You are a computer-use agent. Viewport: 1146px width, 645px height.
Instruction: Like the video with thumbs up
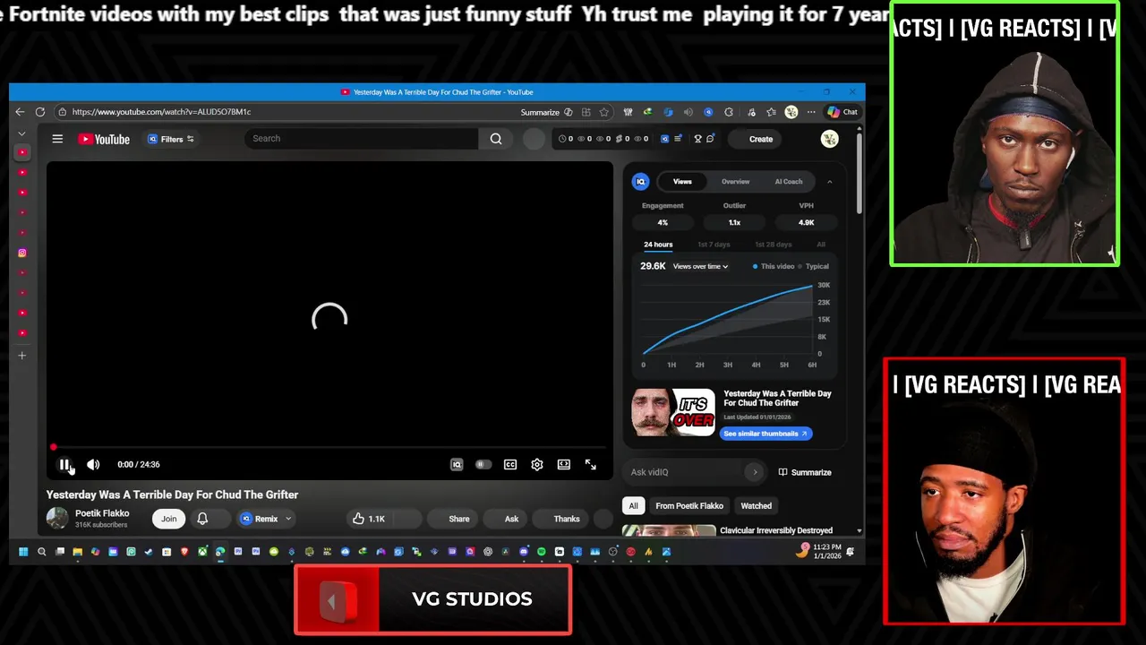[368, 519]
